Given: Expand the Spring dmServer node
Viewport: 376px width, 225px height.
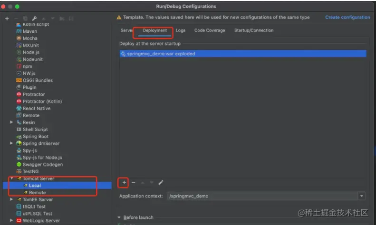Looking at the screenshot, I should point(11,143).
